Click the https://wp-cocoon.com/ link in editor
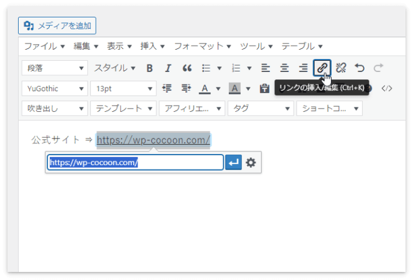The image size is (413, 280). (153, 140)
